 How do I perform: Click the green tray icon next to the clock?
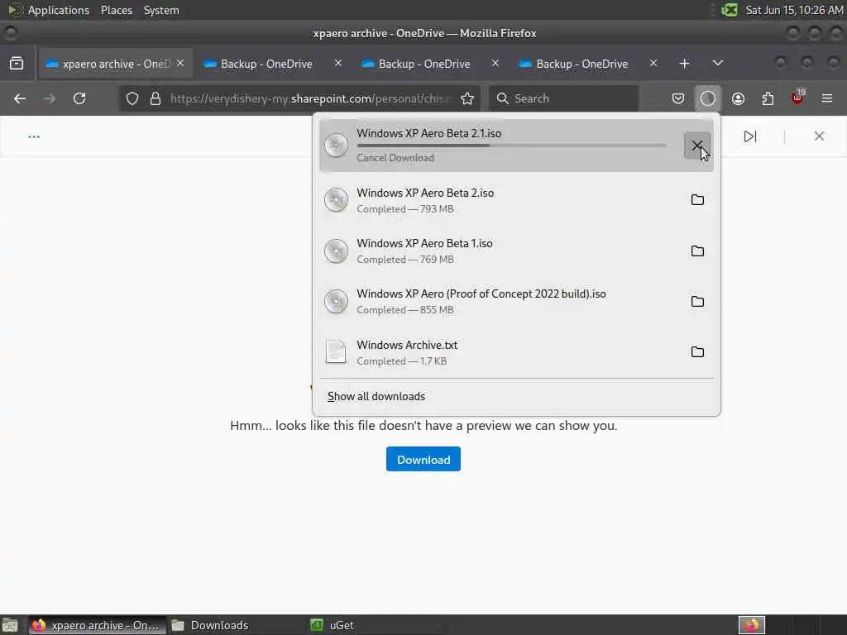(x=730, y=10)
